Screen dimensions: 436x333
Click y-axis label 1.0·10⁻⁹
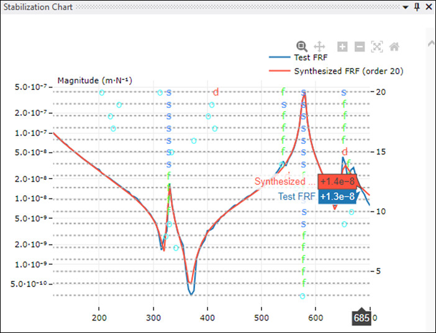31,264
